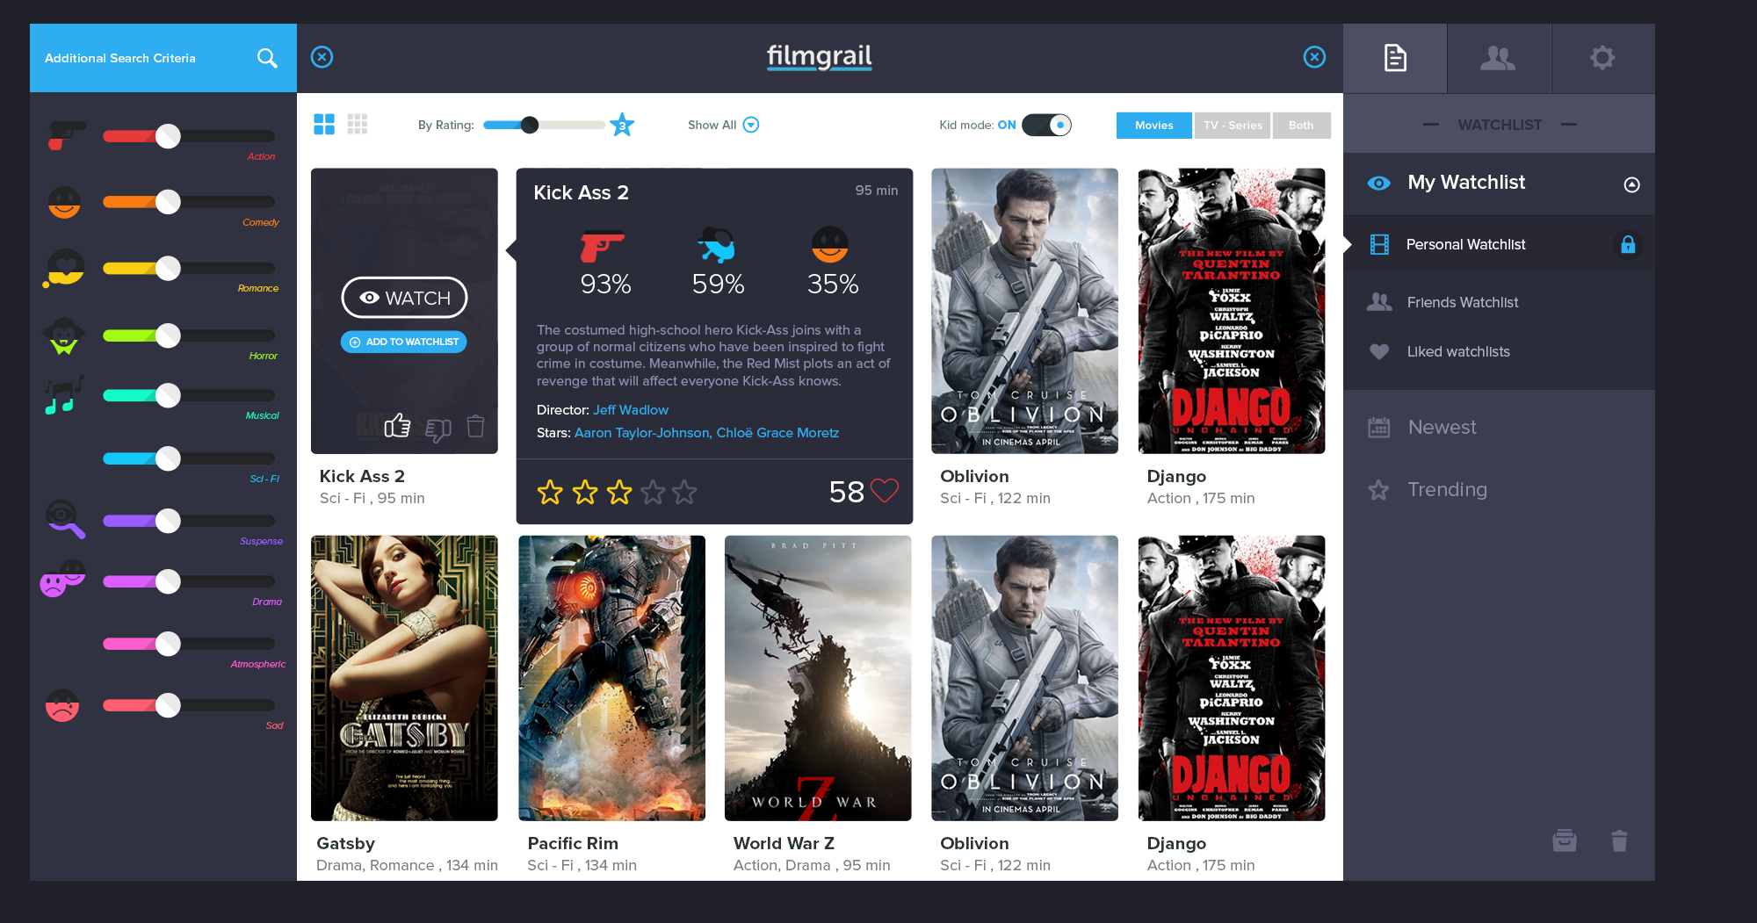The image size is (1757, 923).
Task: Select the TV - Series filter tab
Action: tap(1233, 125)
